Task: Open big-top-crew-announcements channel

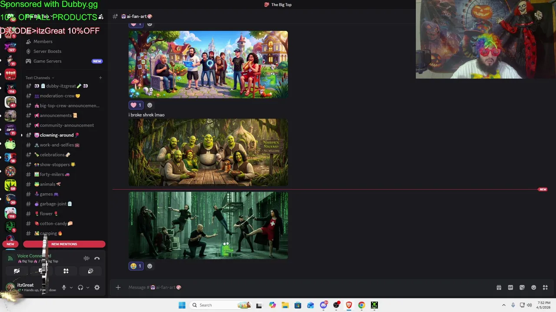Action: [64, 106]
